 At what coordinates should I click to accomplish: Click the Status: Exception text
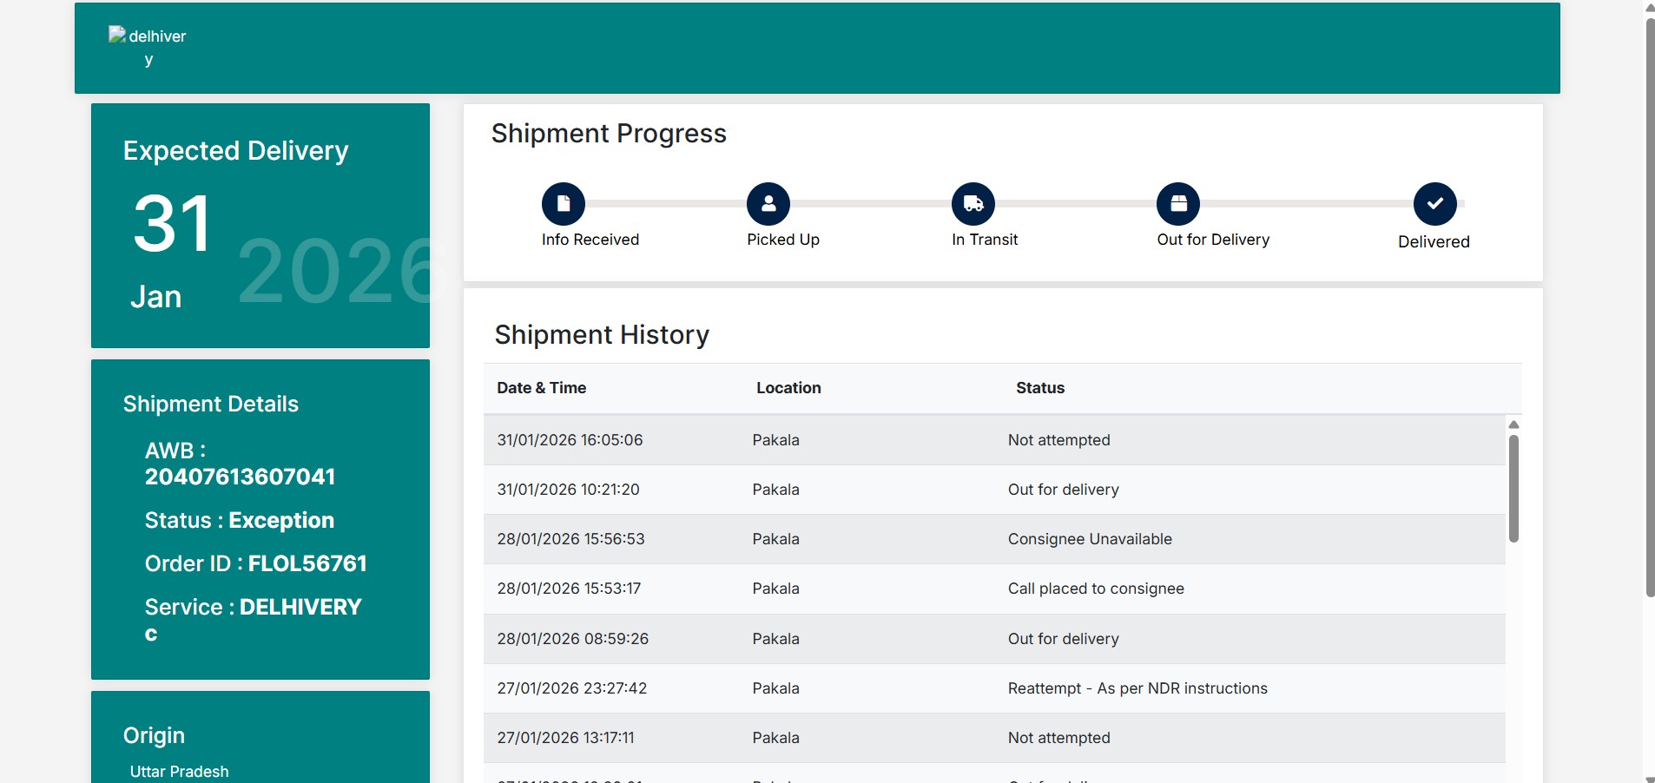[240, 520]
